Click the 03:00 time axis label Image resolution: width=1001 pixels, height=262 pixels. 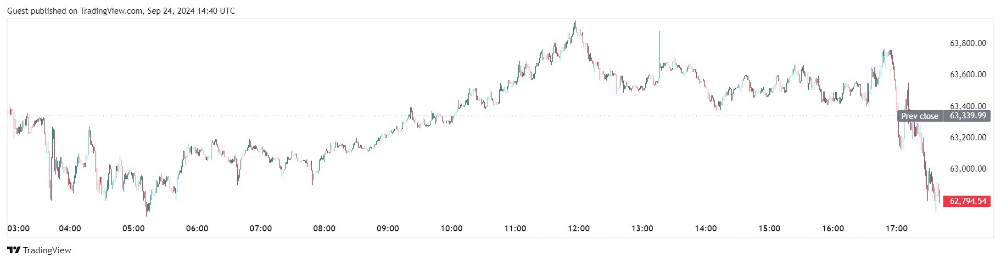[18, 229]
